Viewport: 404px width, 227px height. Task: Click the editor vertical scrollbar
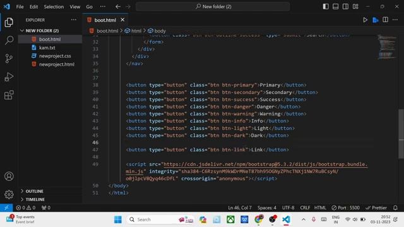point(401,134)
